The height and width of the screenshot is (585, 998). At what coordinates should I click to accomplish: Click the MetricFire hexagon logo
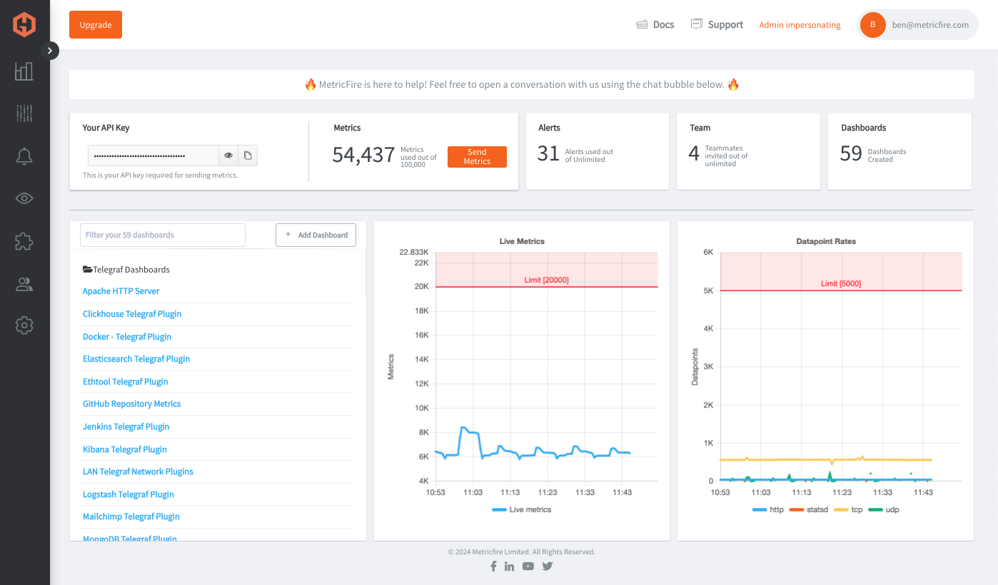click(24, 25)
